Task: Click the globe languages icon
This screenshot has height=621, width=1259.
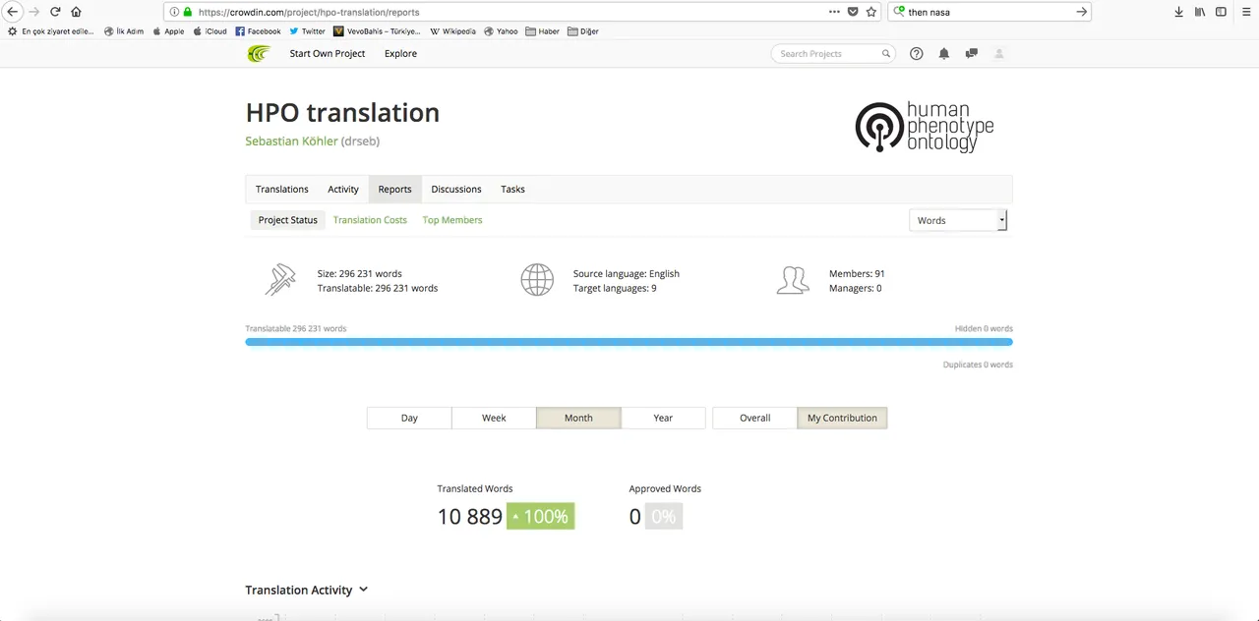Action: (x=537, y=280)
